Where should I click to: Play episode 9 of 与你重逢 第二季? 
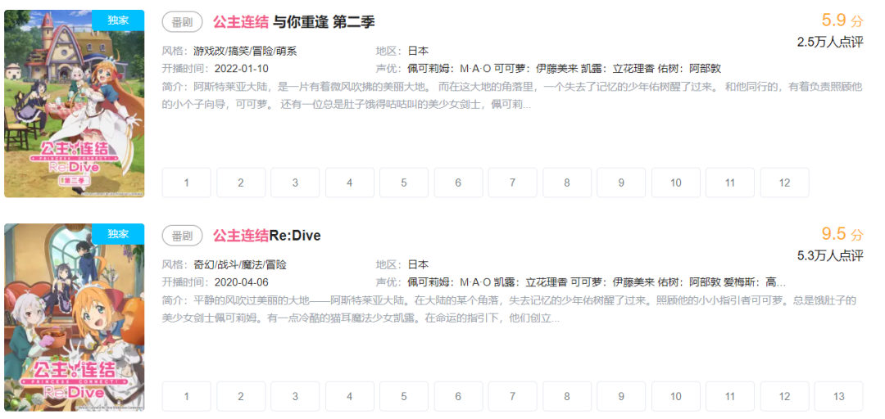621,182
